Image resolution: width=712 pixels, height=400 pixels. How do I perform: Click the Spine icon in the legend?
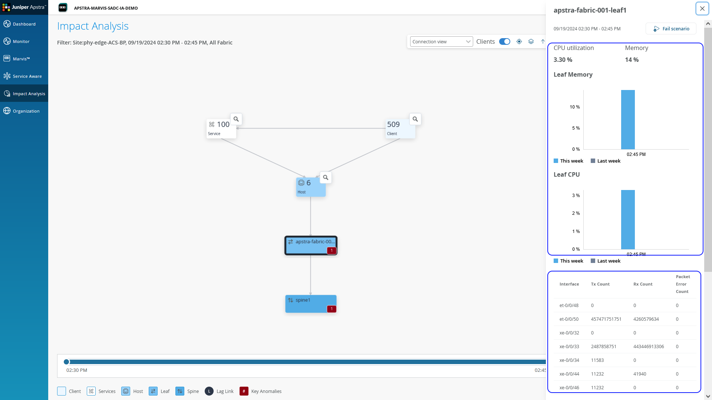click(180, 391)
